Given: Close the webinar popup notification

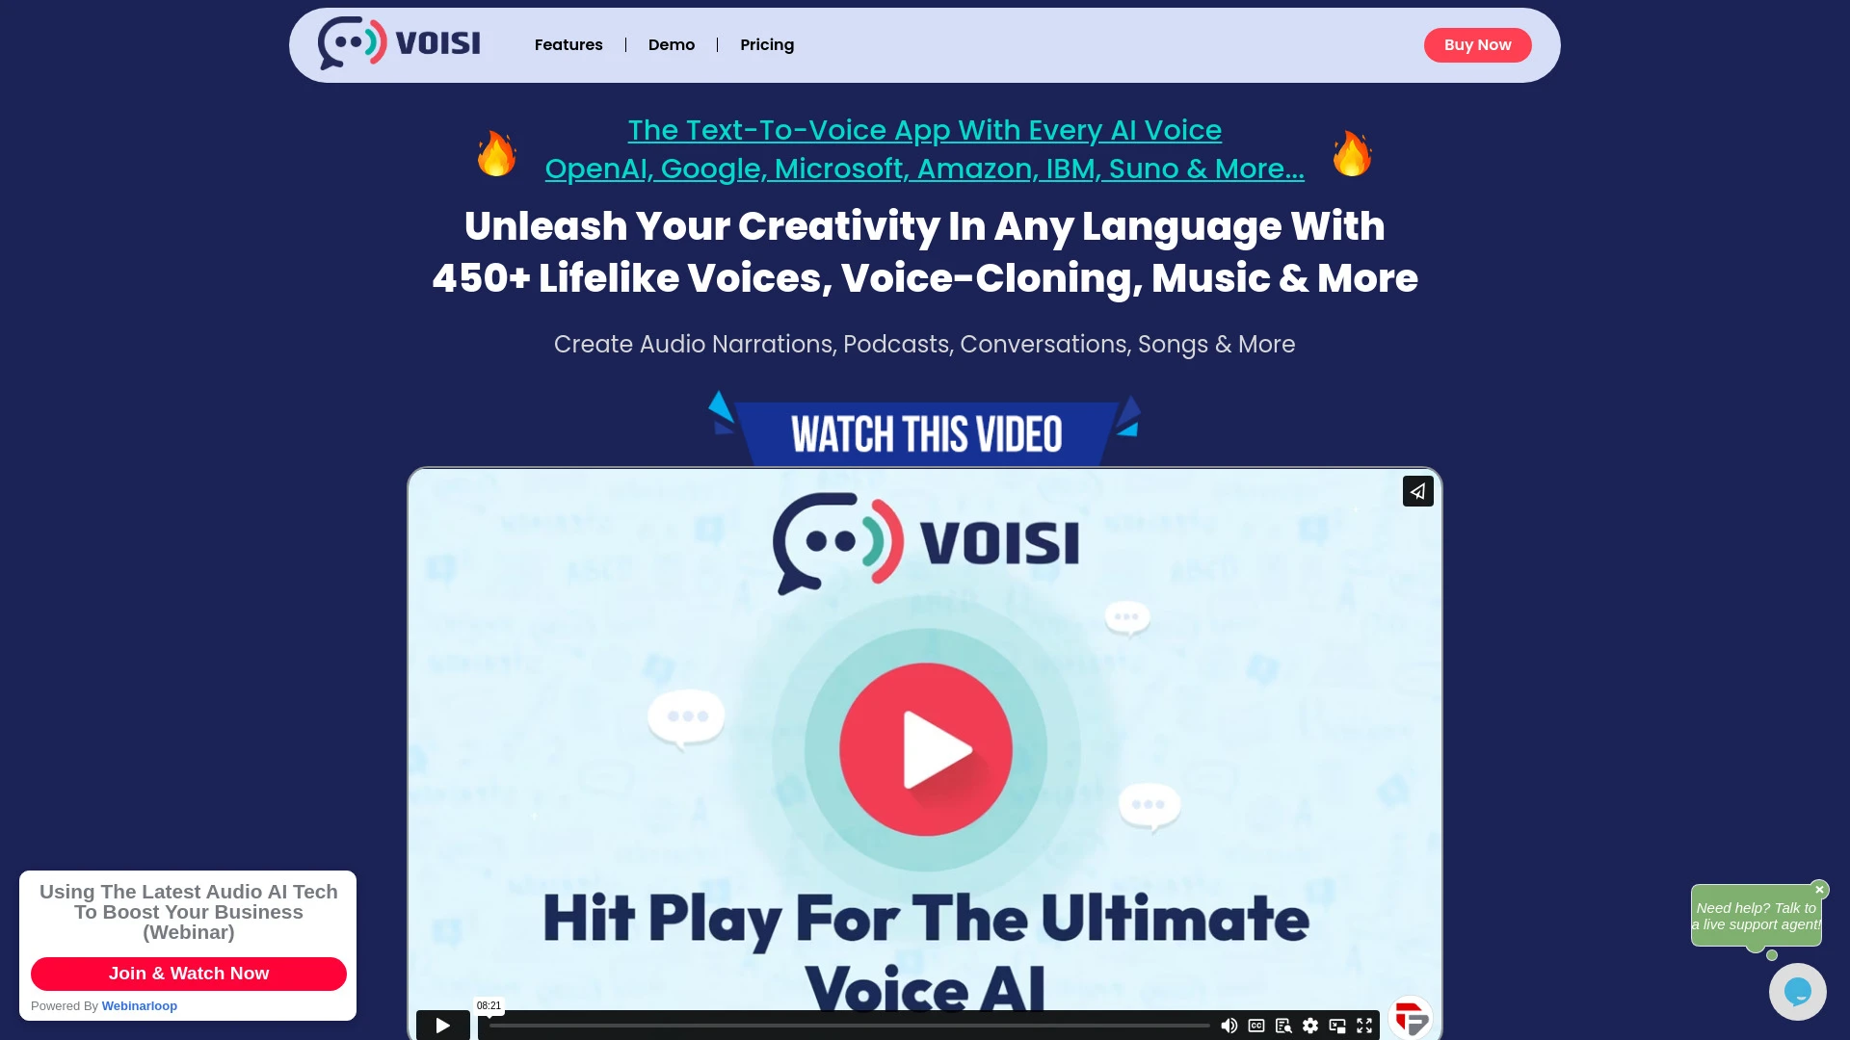Looking at the screenshot, I should [x=359, y=873].
